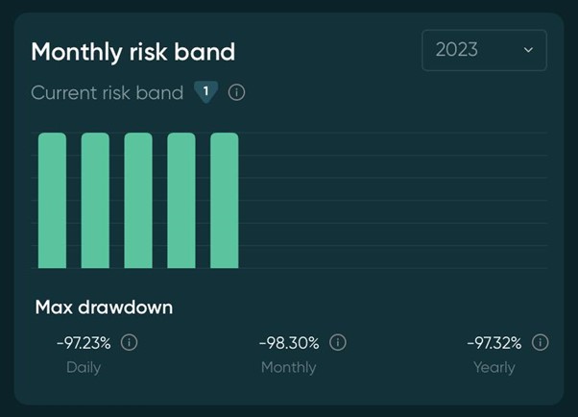This screenshot has height=417, width=578.
Task: Click the Monthly label under max drawdown
Action: tap(288, 367)
